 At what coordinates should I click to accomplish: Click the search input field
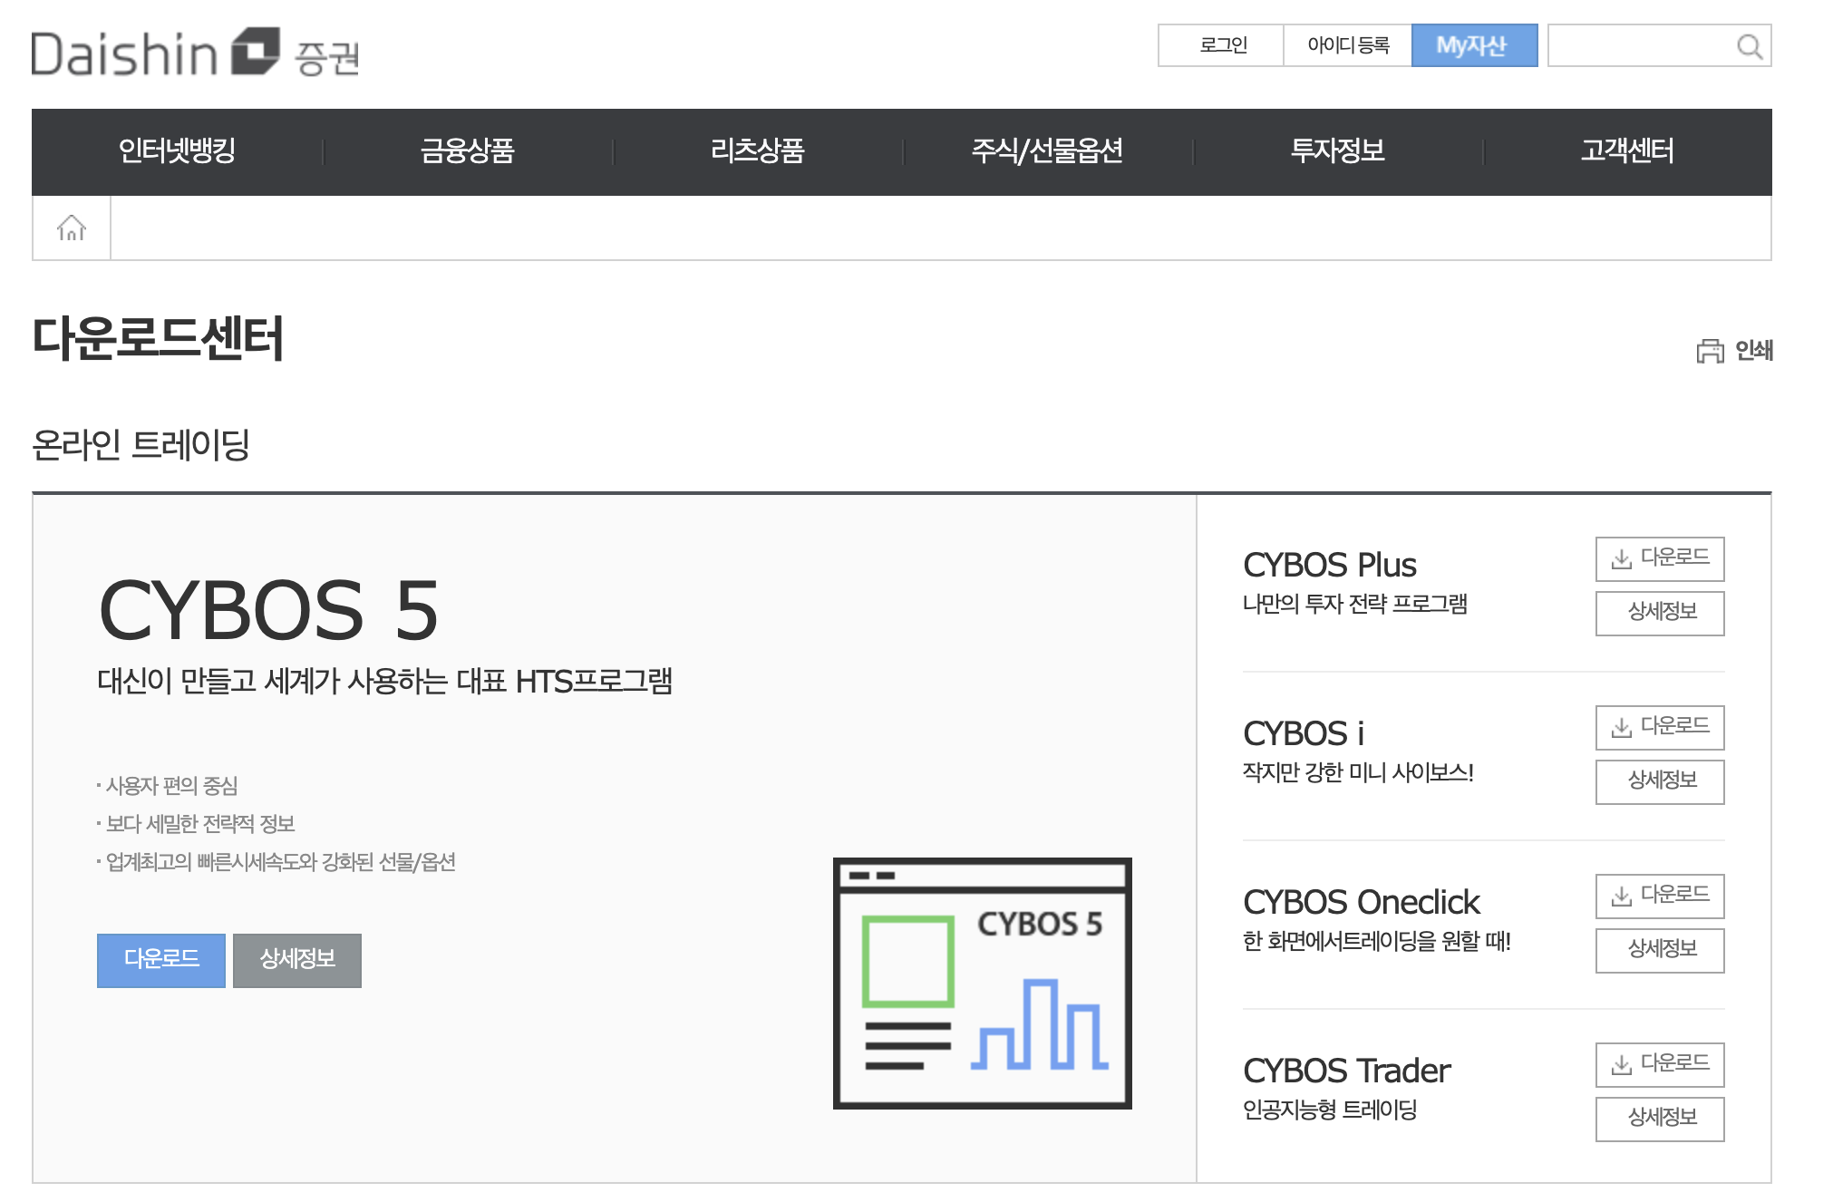pyautogui.click(x=1639, y=45)
